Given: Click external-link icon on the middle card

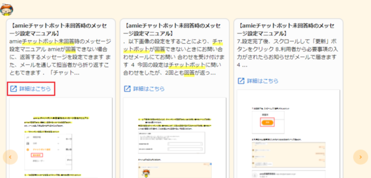Looking at the screenshot, I should [x=127, y=89].
